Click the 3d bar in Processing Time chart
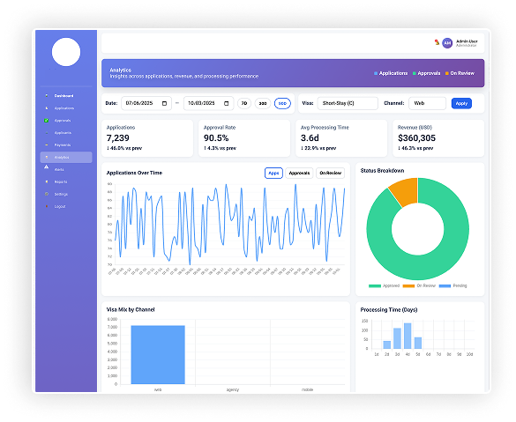 pyautogui.click(x=397, y=338)
